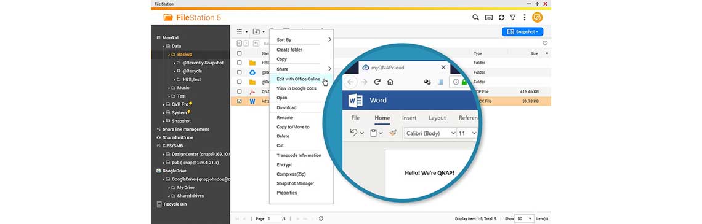The image size is (702, 224).
Task: Choose Snapshot Manager menu entry
Action: [296, 183]
